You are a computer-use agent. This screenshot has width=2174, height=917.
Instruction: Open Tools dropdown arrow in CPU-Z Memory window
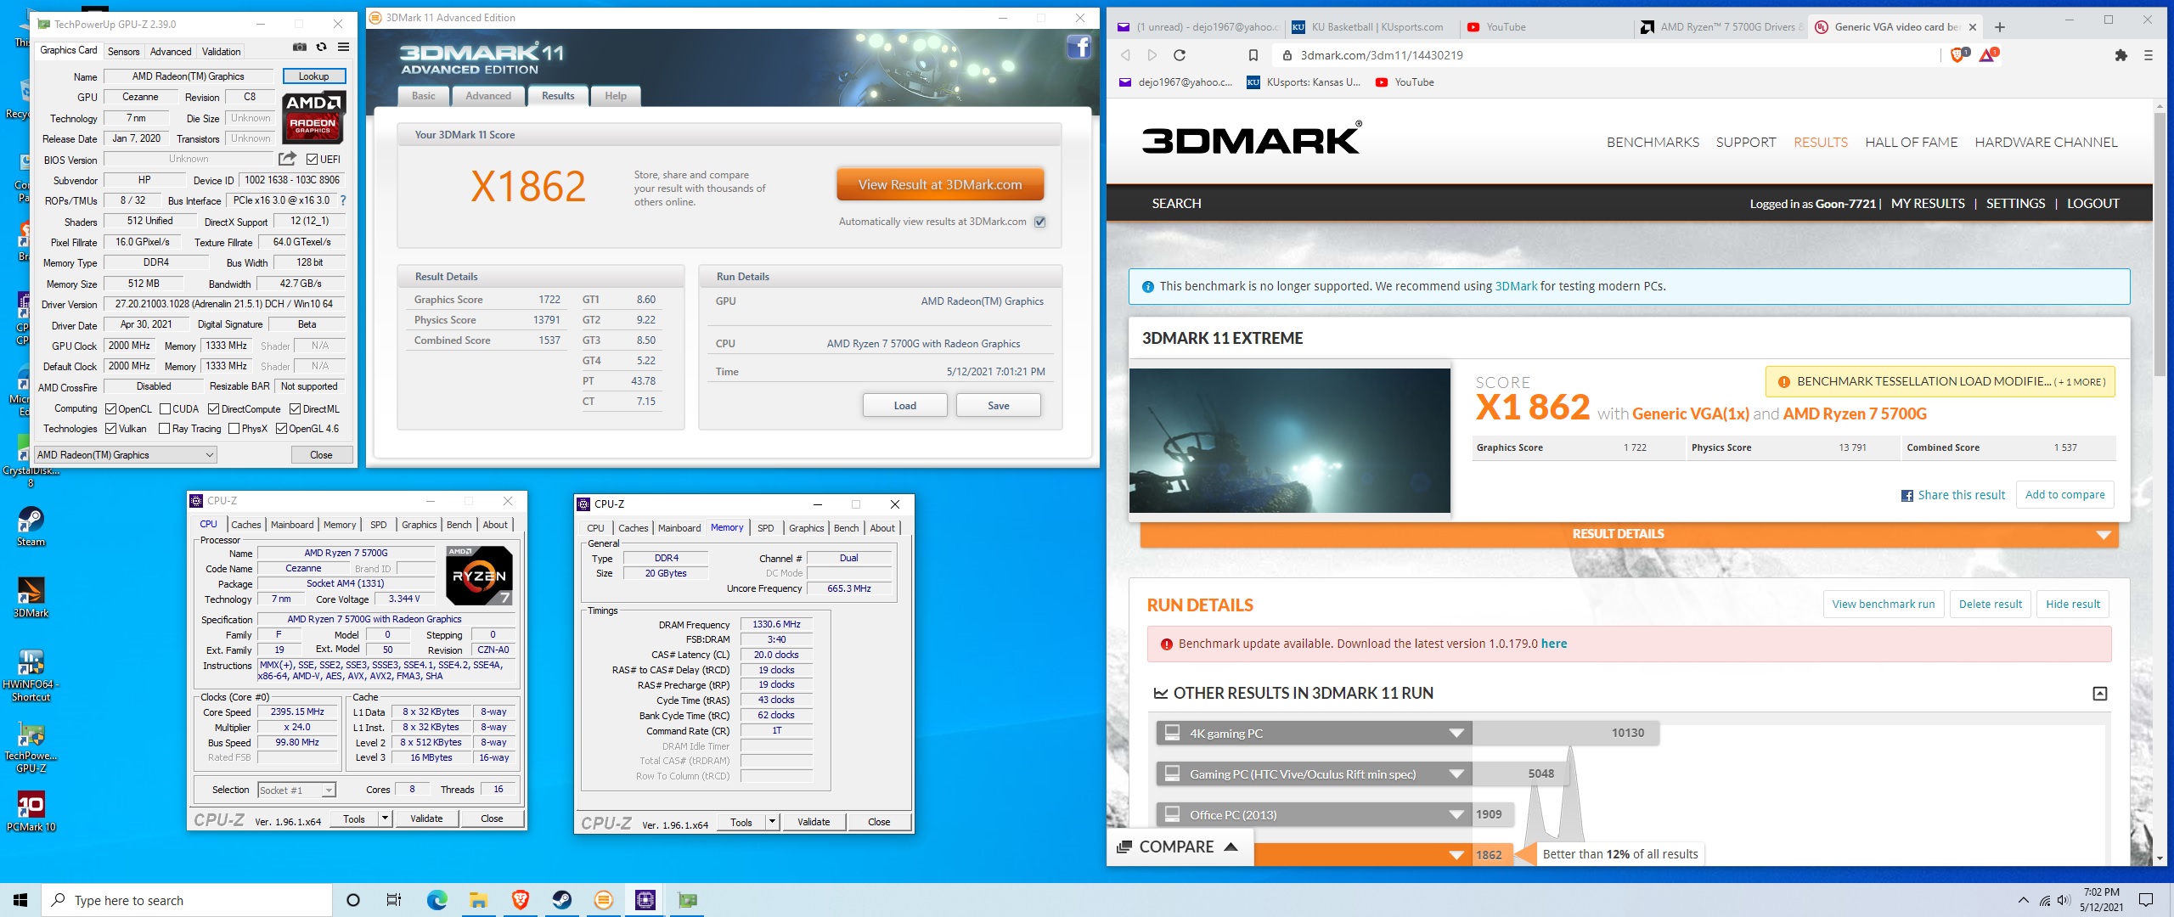pyautogui.click(x=772, y=822)
